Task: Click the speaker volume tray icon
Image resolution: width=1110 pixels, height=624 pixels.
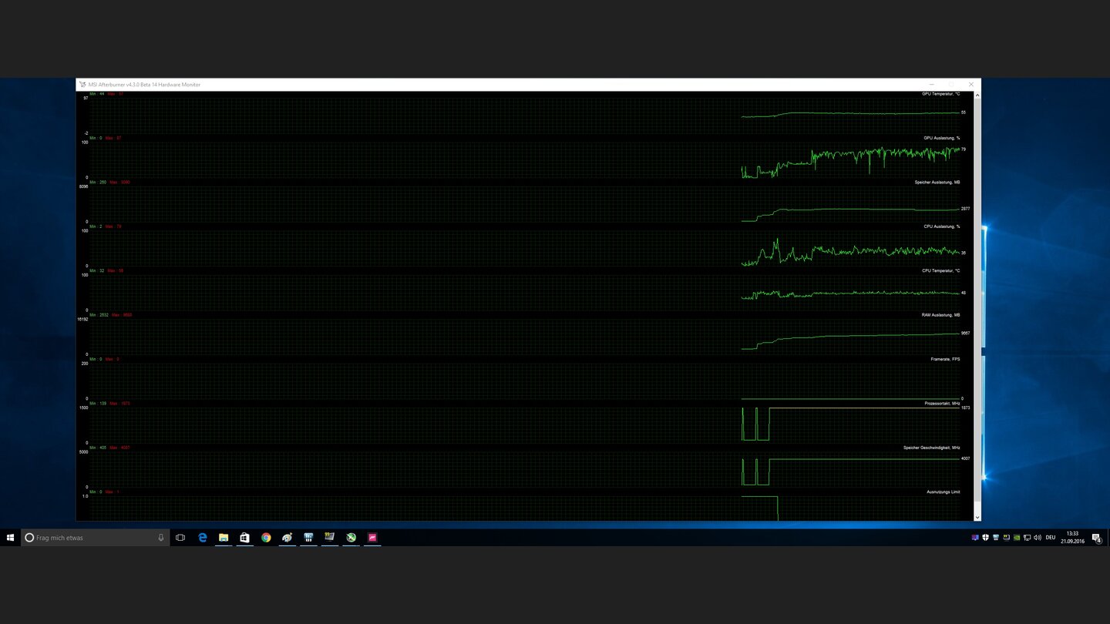Action: point(1038,538)
